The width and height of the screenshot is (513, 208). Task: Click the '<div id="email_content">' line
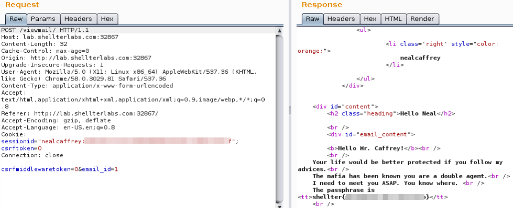pos(371,134)
